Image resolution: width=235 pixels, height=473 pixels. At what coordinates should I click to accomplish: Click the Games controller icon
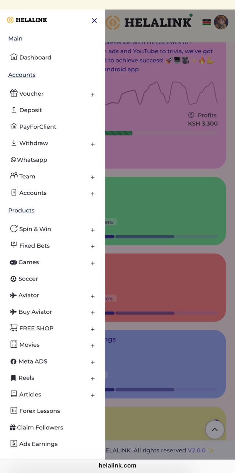[13, 262]
